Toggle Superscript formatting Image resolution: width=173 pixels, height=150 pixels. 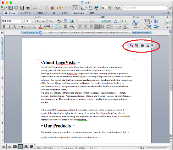[x=29, y=27]
